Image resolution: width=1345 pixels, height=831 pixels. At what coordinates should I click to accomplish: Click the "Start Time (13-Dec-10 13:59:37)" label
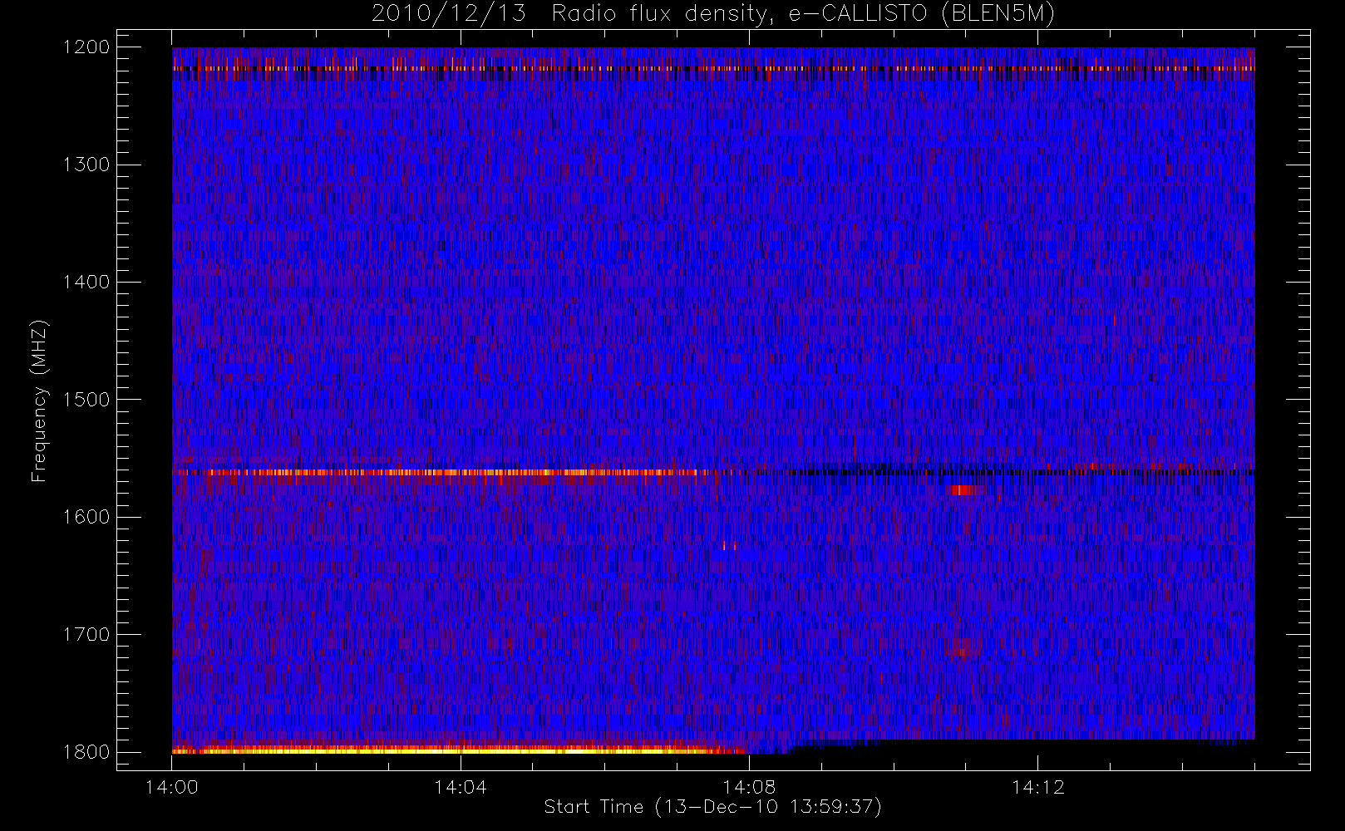tap(712, 807)
